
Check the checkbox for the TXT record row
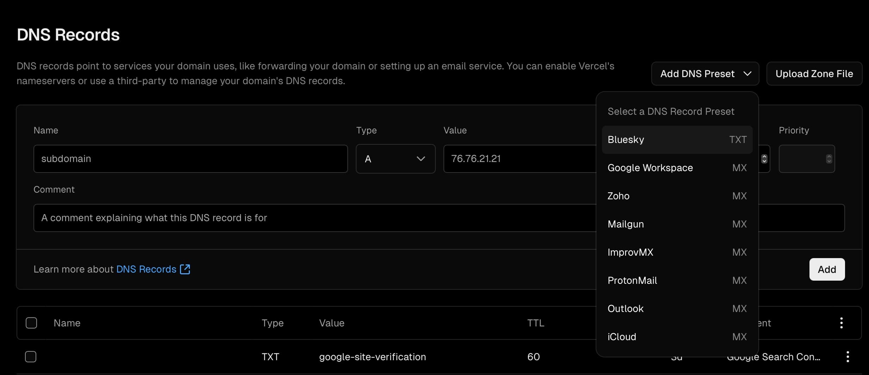(31, 357)
